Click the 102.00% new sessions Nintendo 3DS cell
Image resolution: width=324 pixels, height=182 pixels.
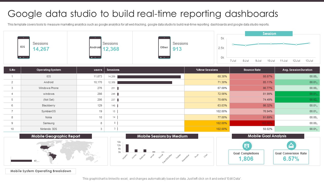pos(207,129)
